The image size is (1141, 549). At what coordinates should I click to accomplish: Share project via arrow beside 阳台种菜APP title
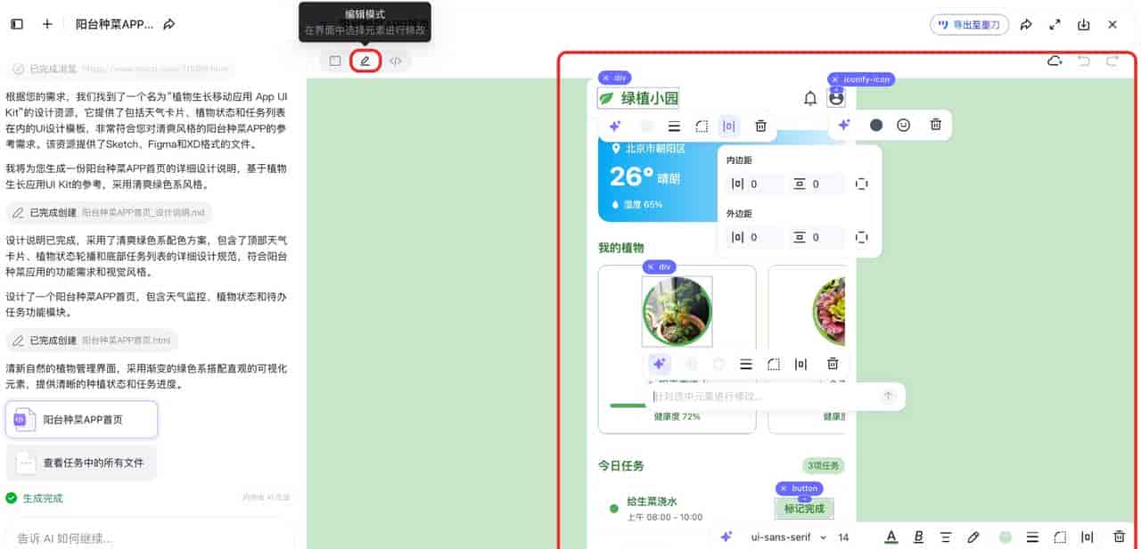tap(169, 25)
